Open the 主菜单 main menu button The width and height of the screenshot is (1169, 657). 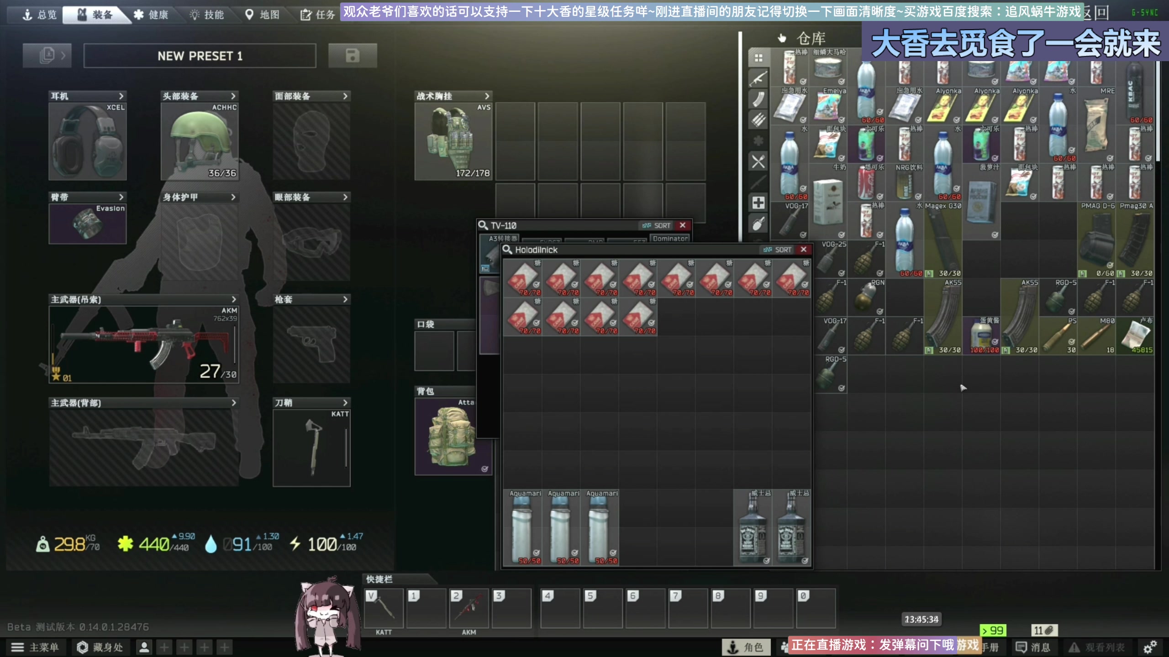point(36,647)
